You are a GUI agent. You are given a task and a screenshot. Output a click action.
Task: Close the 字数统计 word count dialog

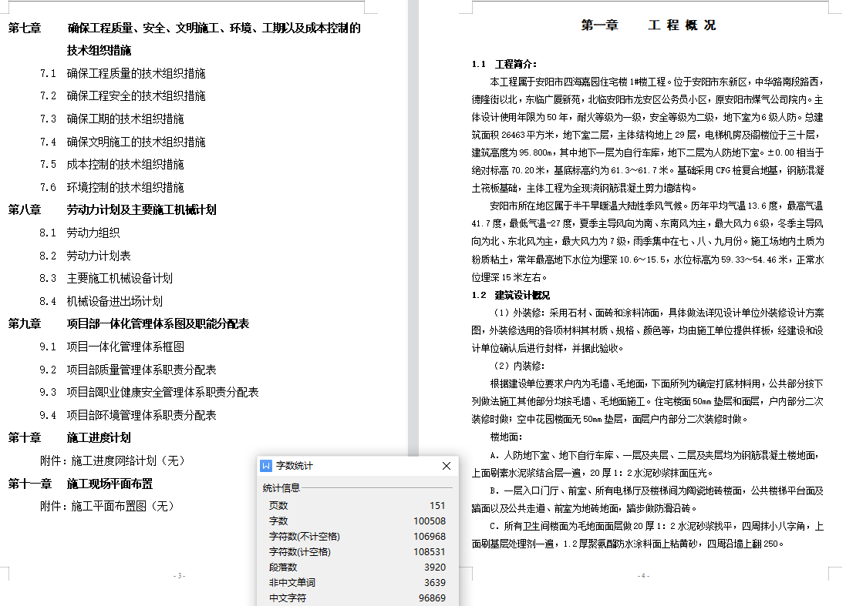pos(447,466)
